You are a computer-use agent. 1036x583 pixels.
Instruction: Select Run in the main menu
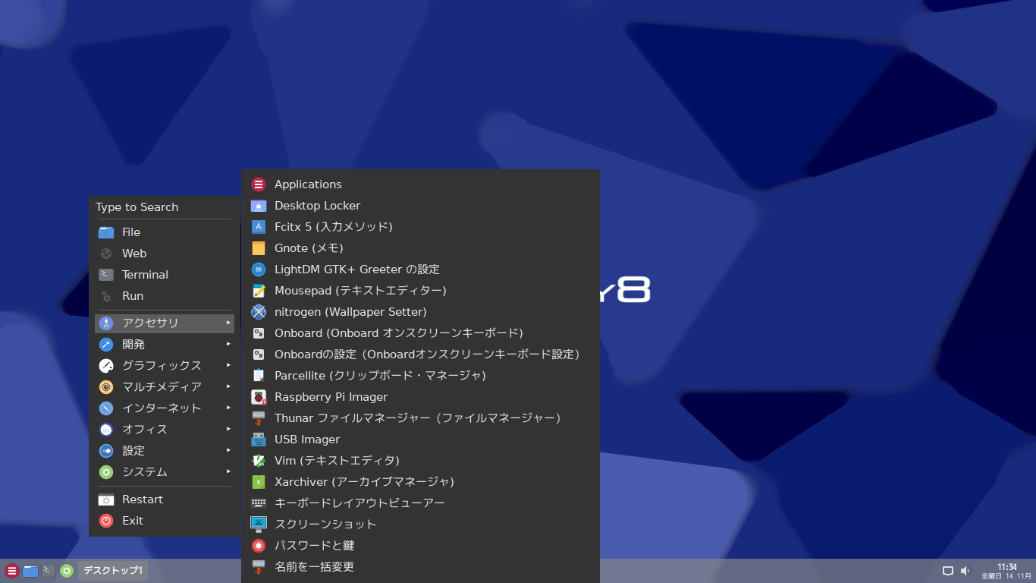(165, 296)
